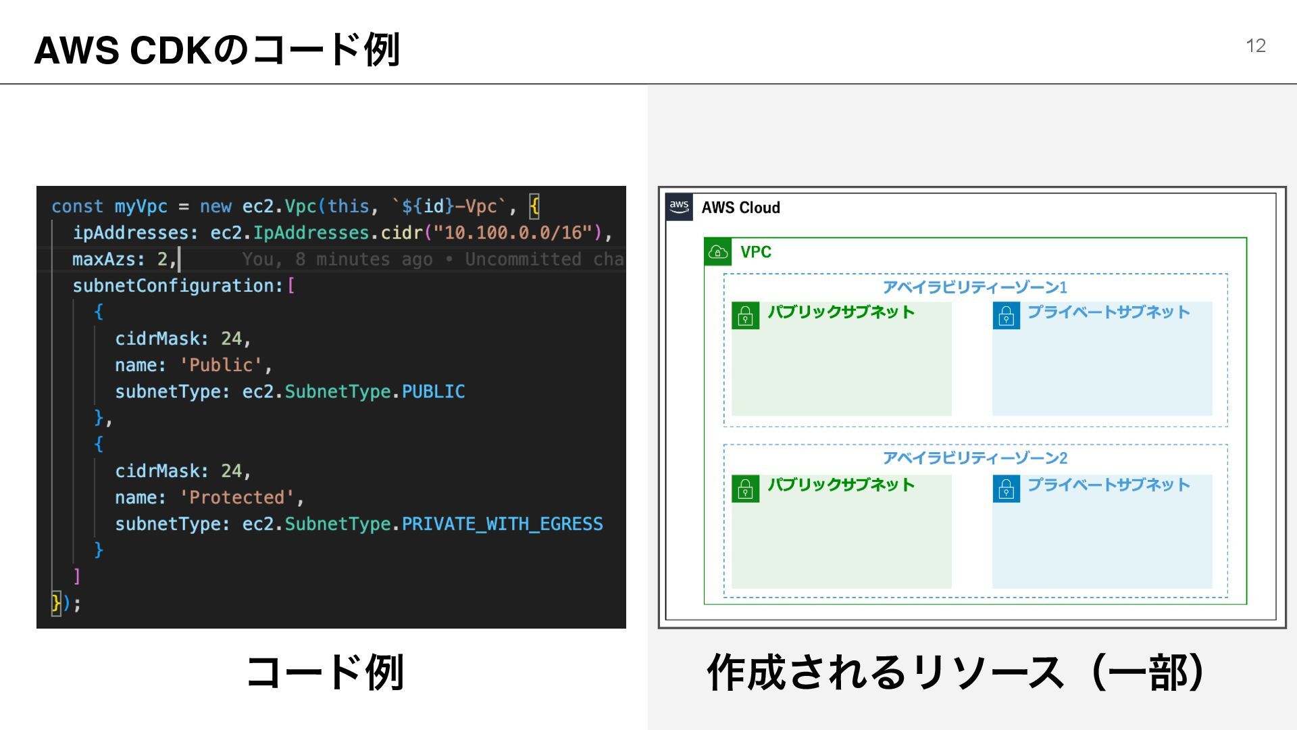Click 'アベイラビリティーゾーン2' heading
Viewport: 1297px width, 730px height.
pyautogui.click(x=975, y=458)
